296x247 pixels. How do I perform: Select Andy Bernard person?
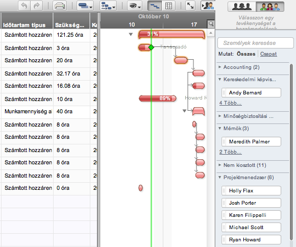tap(251, 93)
